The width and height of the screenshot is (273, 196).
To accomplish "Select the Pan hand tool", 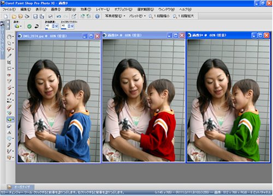I will 9,37.
